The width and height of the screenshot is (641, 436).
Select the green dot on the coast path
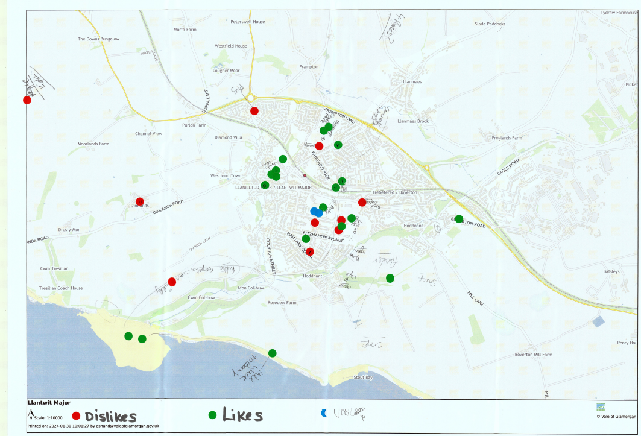pyautogui.click(x=273, y=353)
